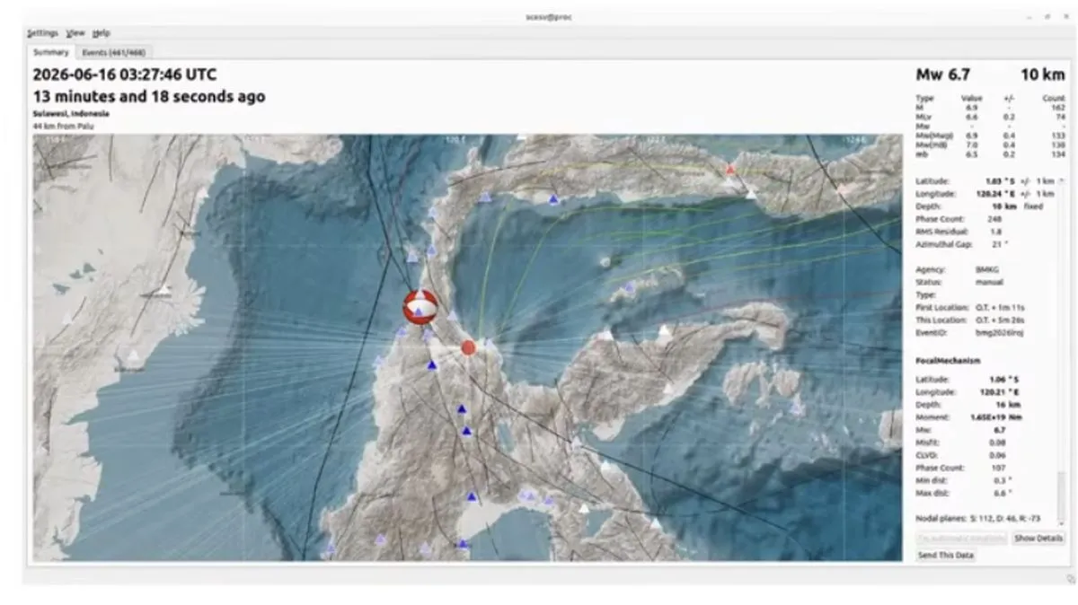Open the Help menu
This screenshot has width=1078, height=605.
coord(102,32)
